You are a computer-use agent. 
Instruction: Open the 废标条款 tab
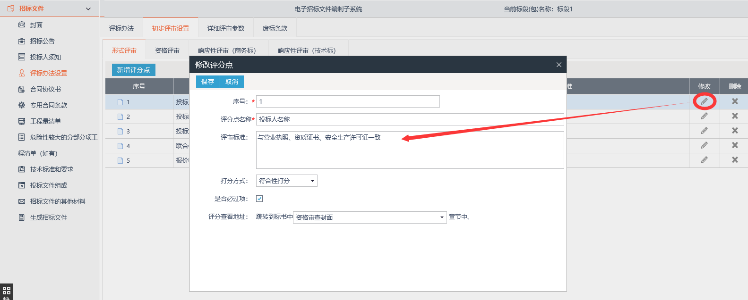pos(275,28)
